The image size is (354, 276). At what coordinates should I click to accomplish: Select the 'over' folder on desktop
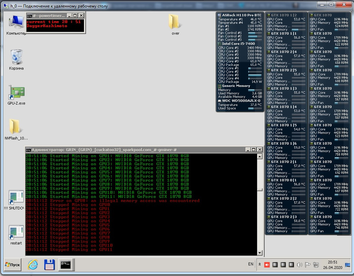(x=175, y=24)
